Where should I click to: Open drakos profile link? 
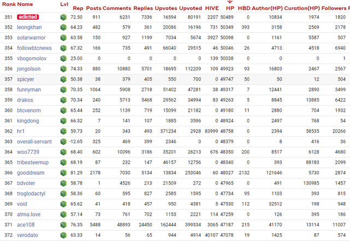click(25, 100)
